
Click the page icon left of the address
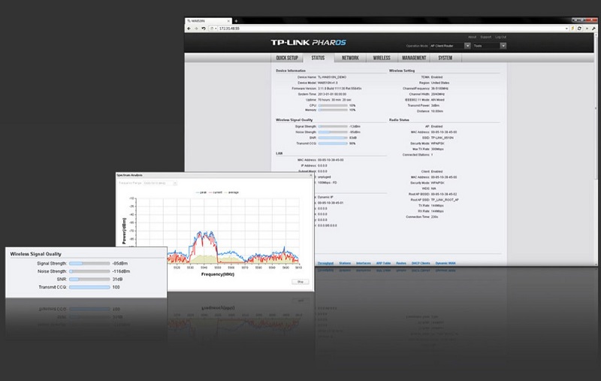coord(212,29)
